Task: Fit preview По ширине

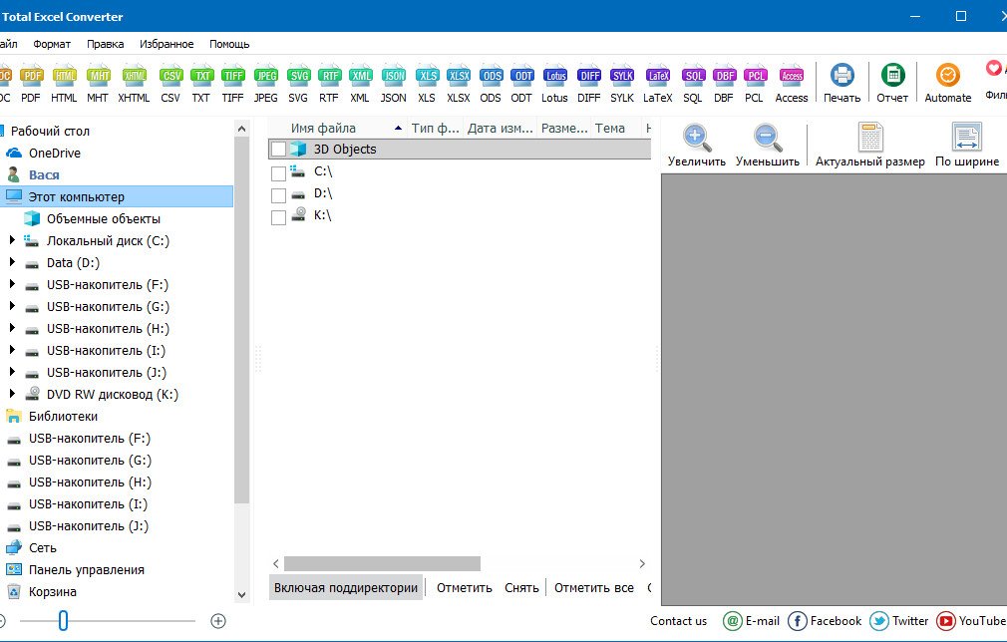Action: coord(967,146)
